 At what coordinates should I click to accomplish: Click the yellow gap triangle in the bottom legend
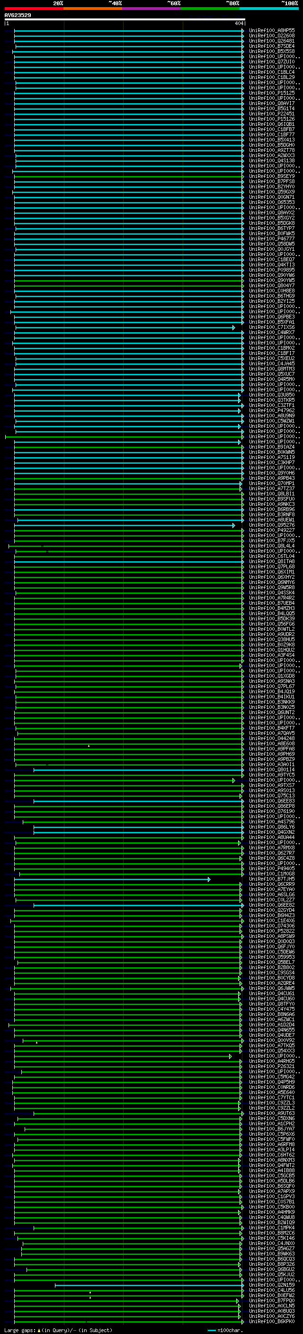pos(39,1330)
